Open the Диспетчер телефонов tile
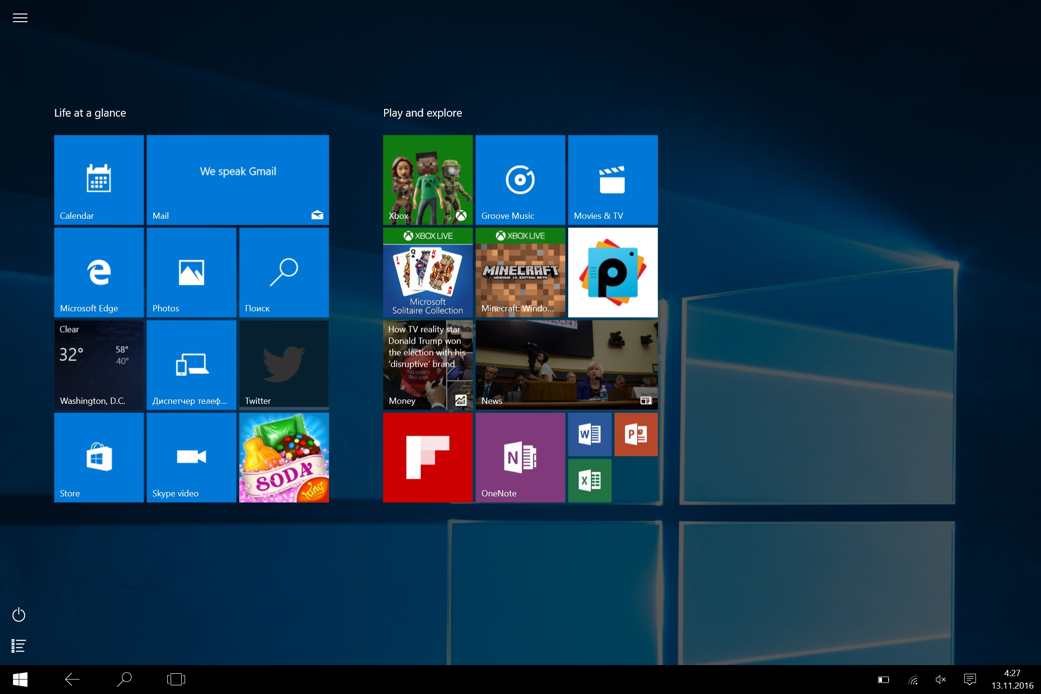Image resolution: width=1041 pixels, height=694 pixels. pos(191,365)
